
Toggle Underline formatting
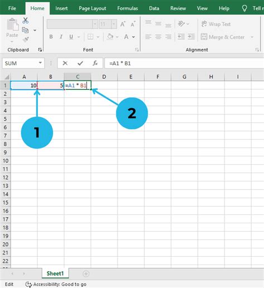tap(71, 37)
